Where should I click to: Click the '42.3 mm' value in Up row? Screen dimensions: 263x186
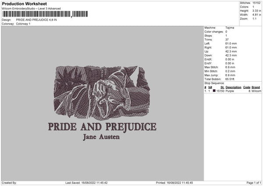point(231,51)
